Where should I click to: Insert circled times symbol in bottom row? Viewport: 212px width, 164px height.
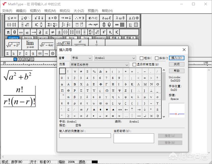click(53, 53)
